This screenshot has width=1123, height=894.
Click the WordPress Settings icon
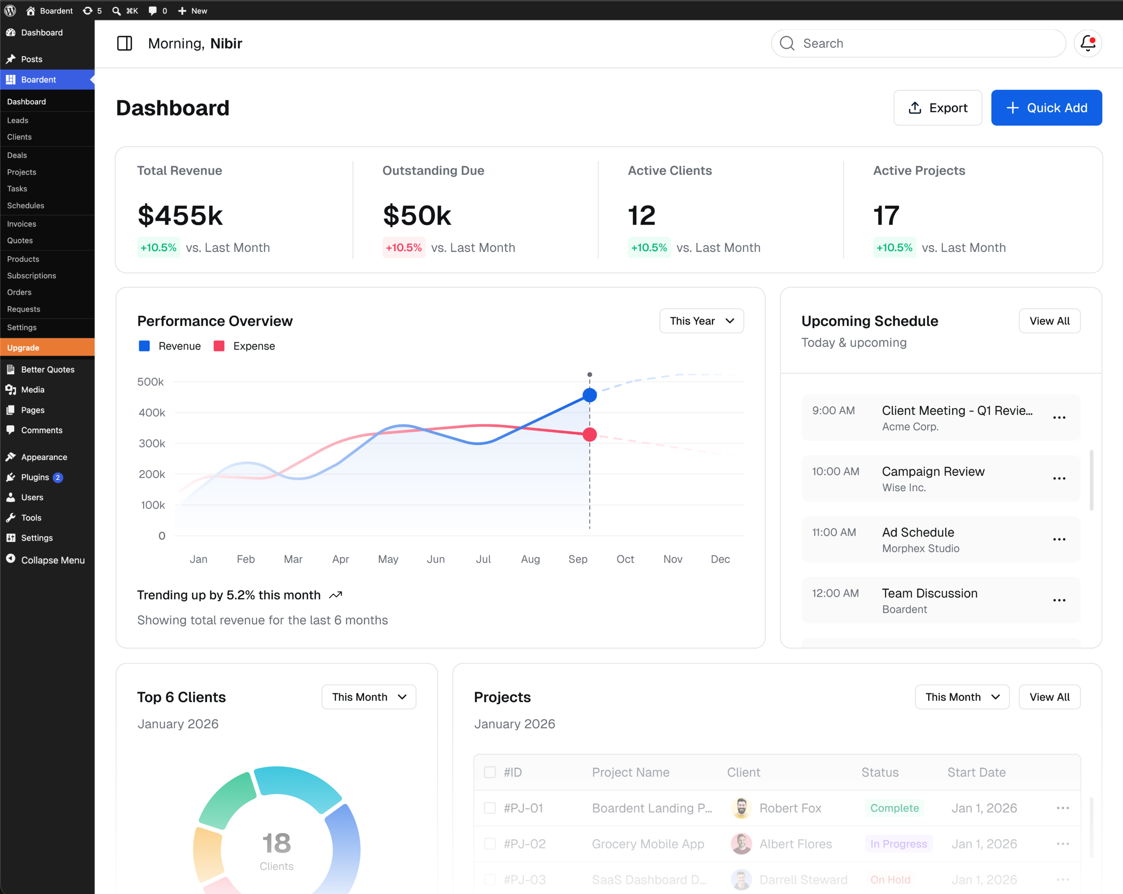10,538
